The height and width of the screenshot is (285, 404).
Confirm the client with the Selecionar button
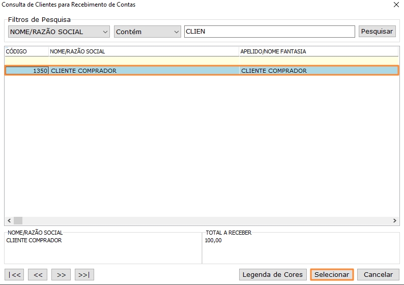tap(332, 275)
